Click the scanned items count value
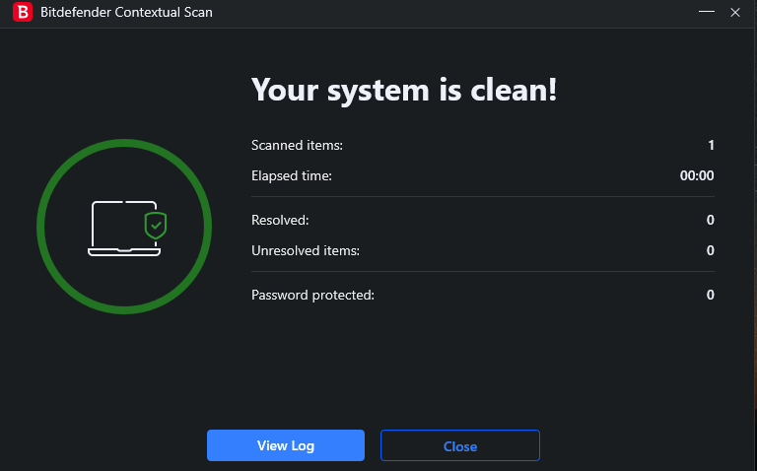This screenshot has width=757, height=471. pos(711,145)
